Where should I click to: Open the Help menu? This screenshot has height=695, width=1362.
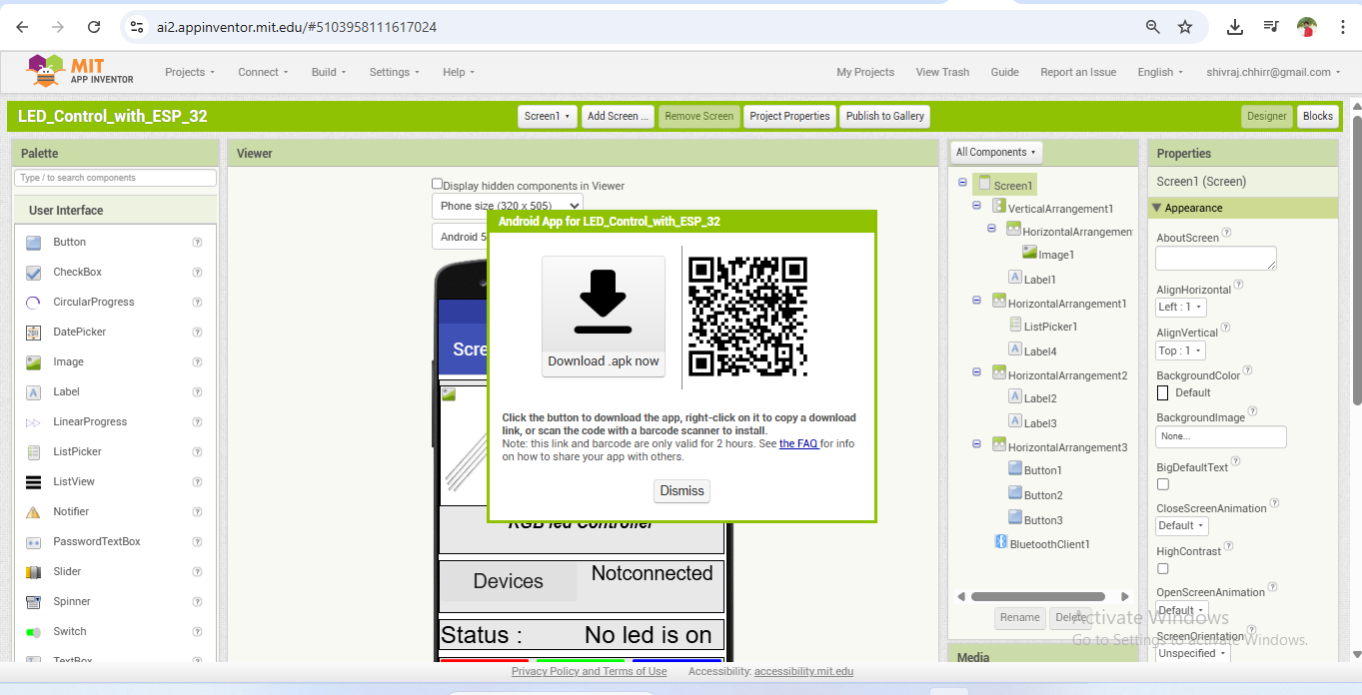click(x=459, y=72)
